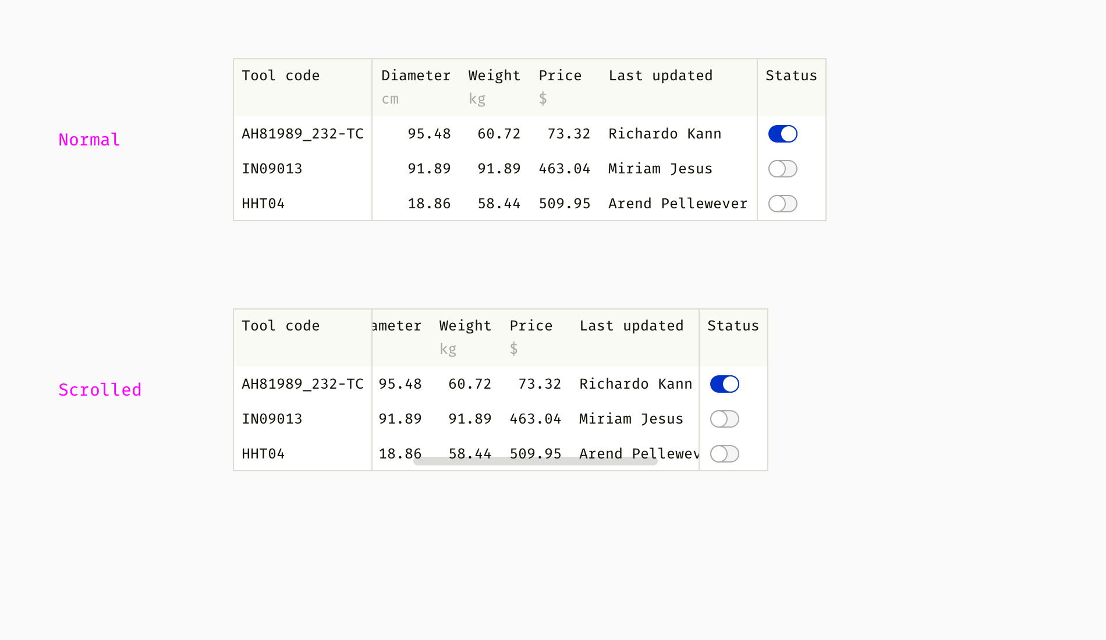The image size is (1106, 640).
Task: Switch on HHT04 toggle in Scrolled table
Action: 724,454
